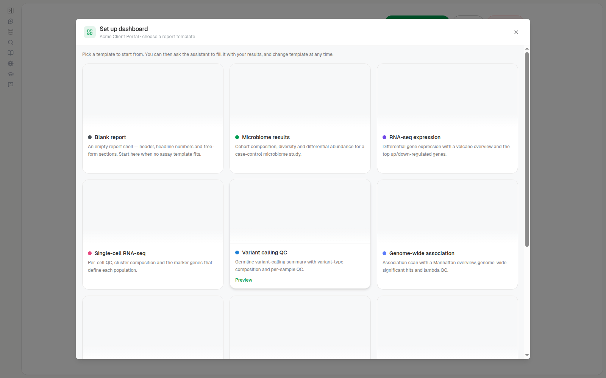Click the 'Germline variant-calling summary' description

289,266
